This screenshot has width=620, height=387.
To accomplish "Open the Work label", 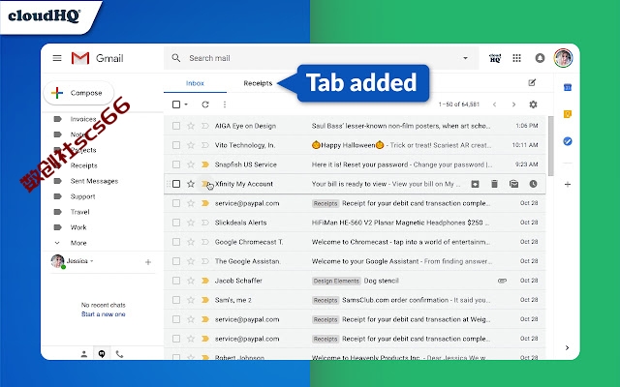I will tap(78, 227).
